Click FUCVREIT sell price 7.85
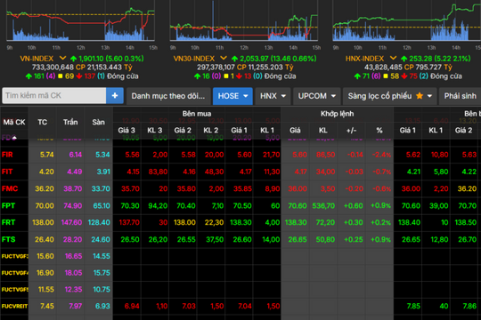 tap(413, 306)
